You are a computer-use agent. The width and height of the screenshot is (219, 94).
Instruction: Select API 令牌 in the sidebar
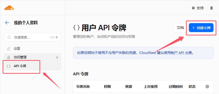[32, 66]
